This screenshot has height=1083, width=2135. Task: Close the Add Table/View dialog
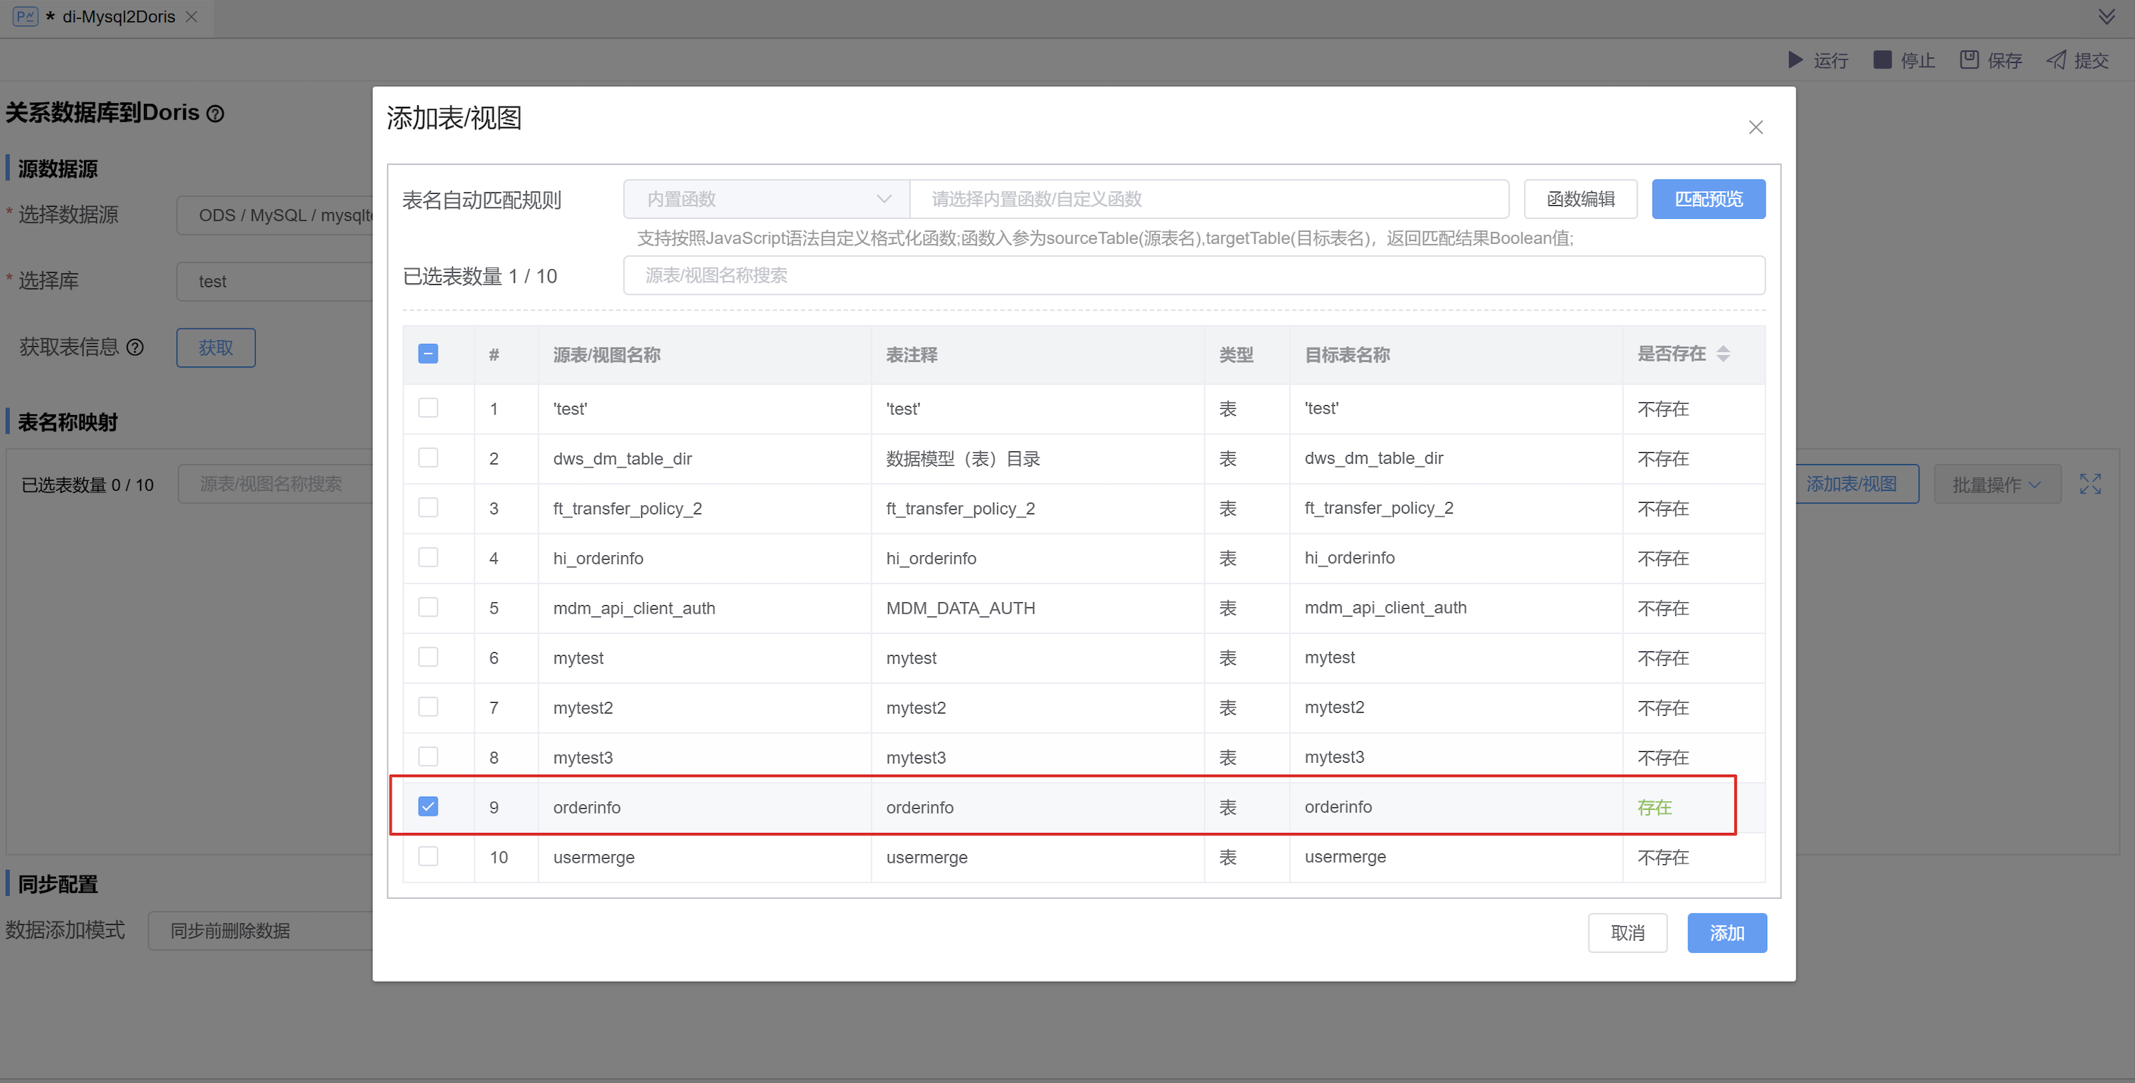[1755, 127]
